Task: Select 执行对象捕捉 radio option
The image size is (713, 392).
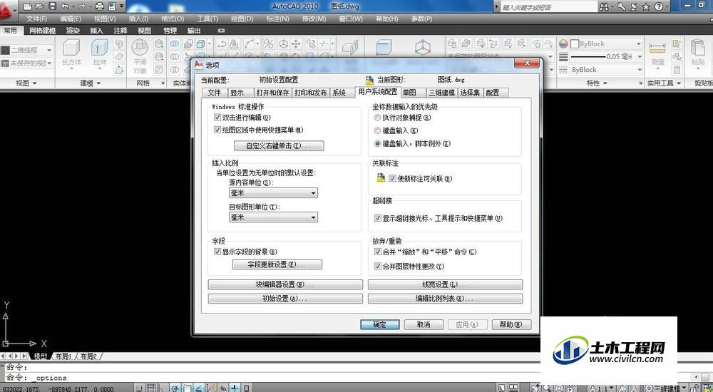Action: (x=377, y=118)
